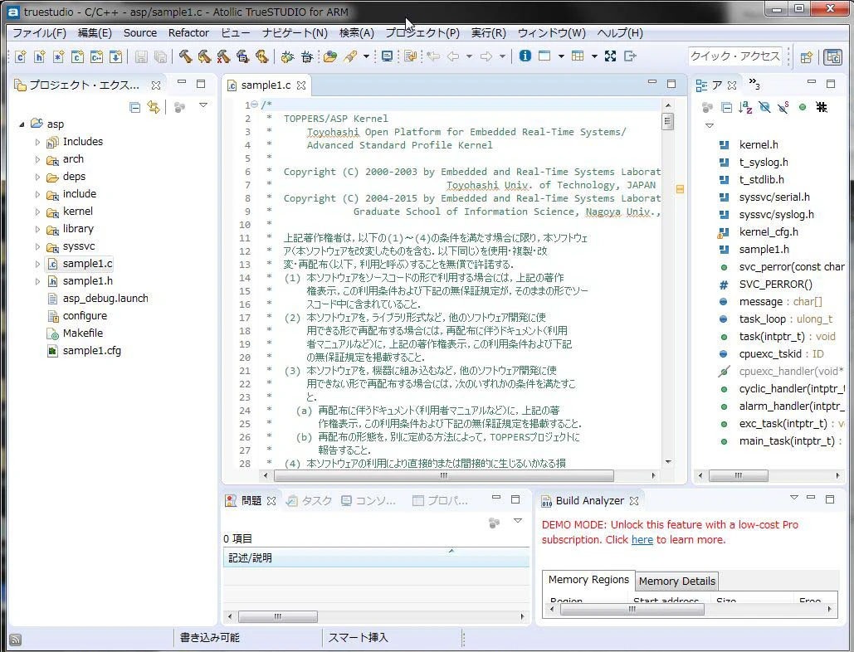Select Makefile in project tree
Image resolution: width=854 pixels, height=652 pixels.
point(83,333)
